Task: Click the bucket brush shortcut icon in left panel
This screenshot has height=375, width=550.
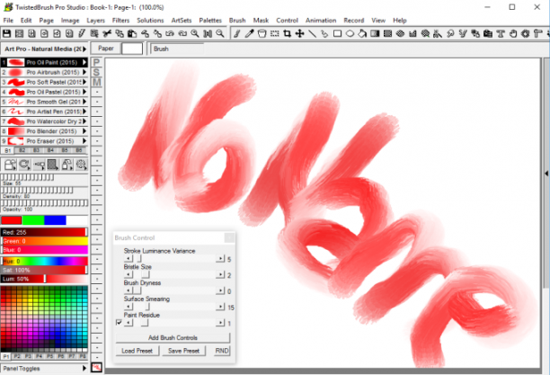Action: (x=10, y=165)
